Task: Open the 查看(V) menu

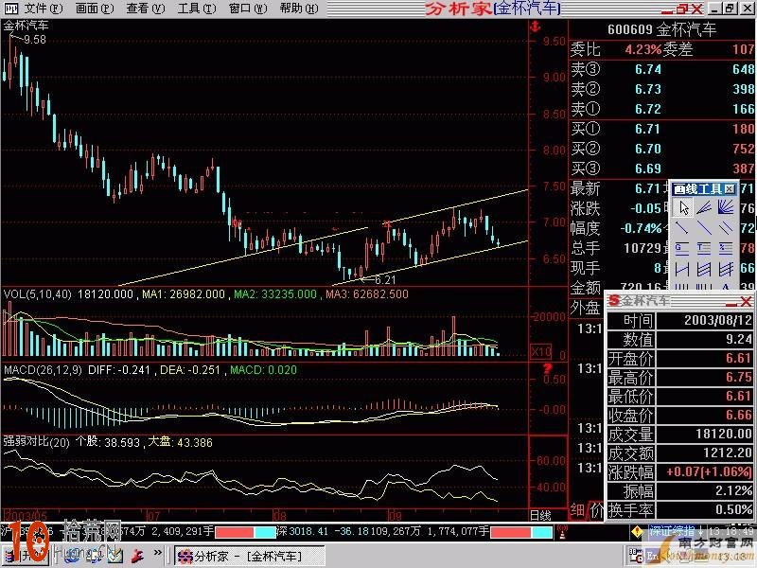Action: pos(146,9)
